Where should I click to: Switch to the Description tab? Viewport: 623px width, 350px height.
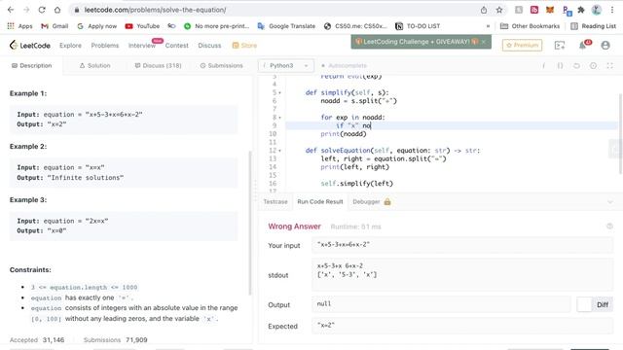tap(31, 65)
